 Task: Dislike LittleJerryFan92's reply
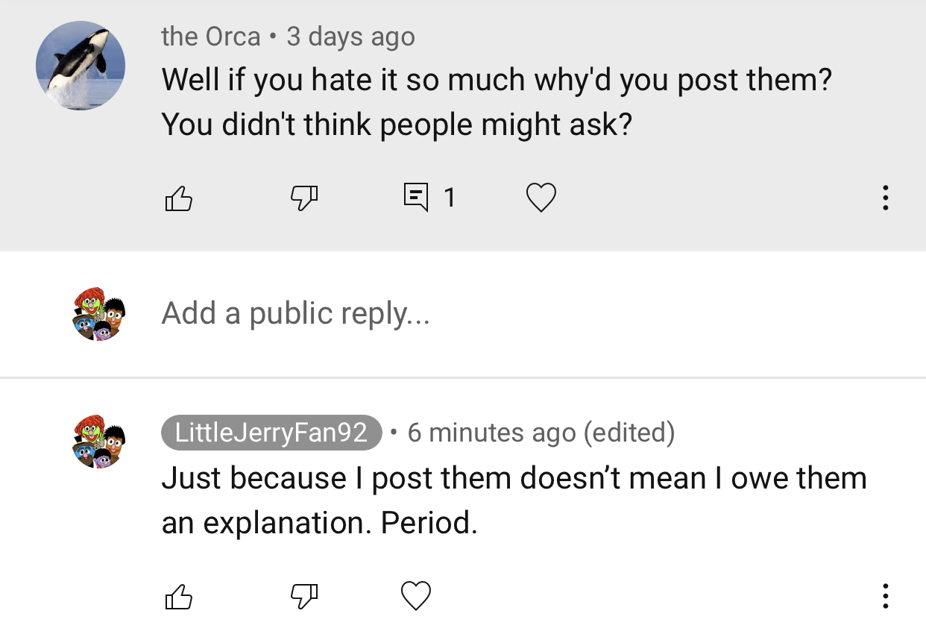[x=303, y=596]
